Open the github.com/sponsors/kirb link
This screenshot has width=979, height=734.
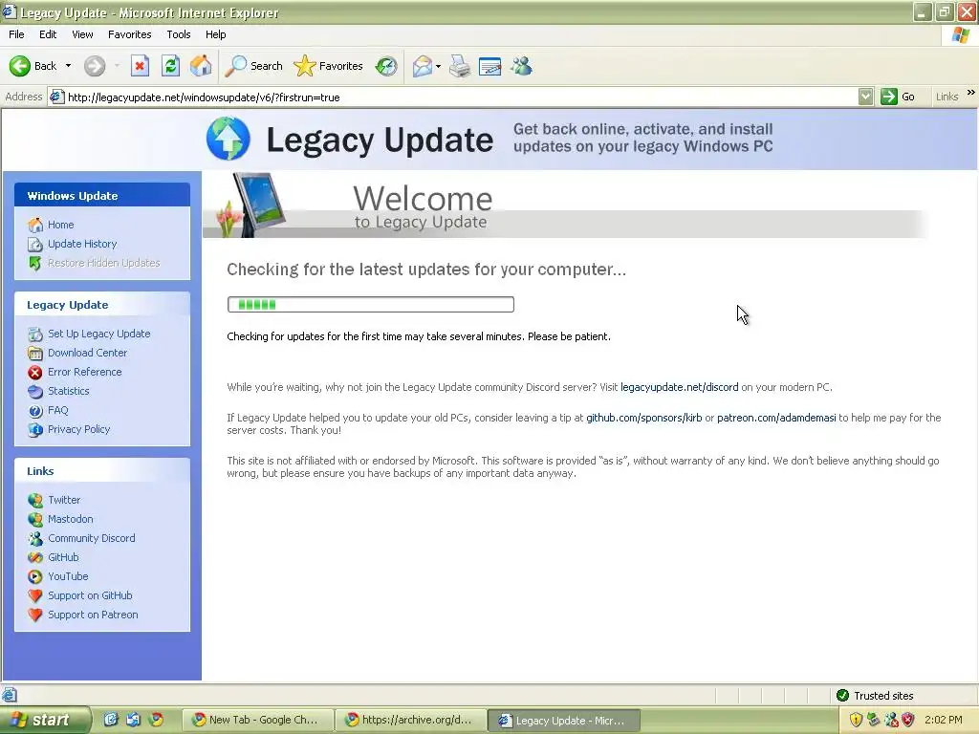[x=643, y=419]
